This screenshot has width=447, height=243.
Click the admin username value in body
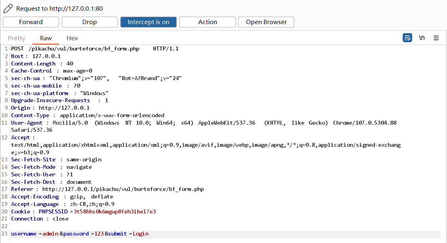point(51,234)
